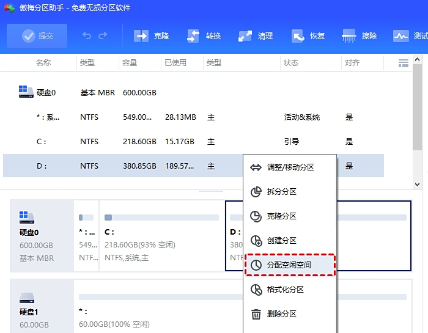
Task: Open the 恢复 (Recover) tool
Action: coord(308,36)
